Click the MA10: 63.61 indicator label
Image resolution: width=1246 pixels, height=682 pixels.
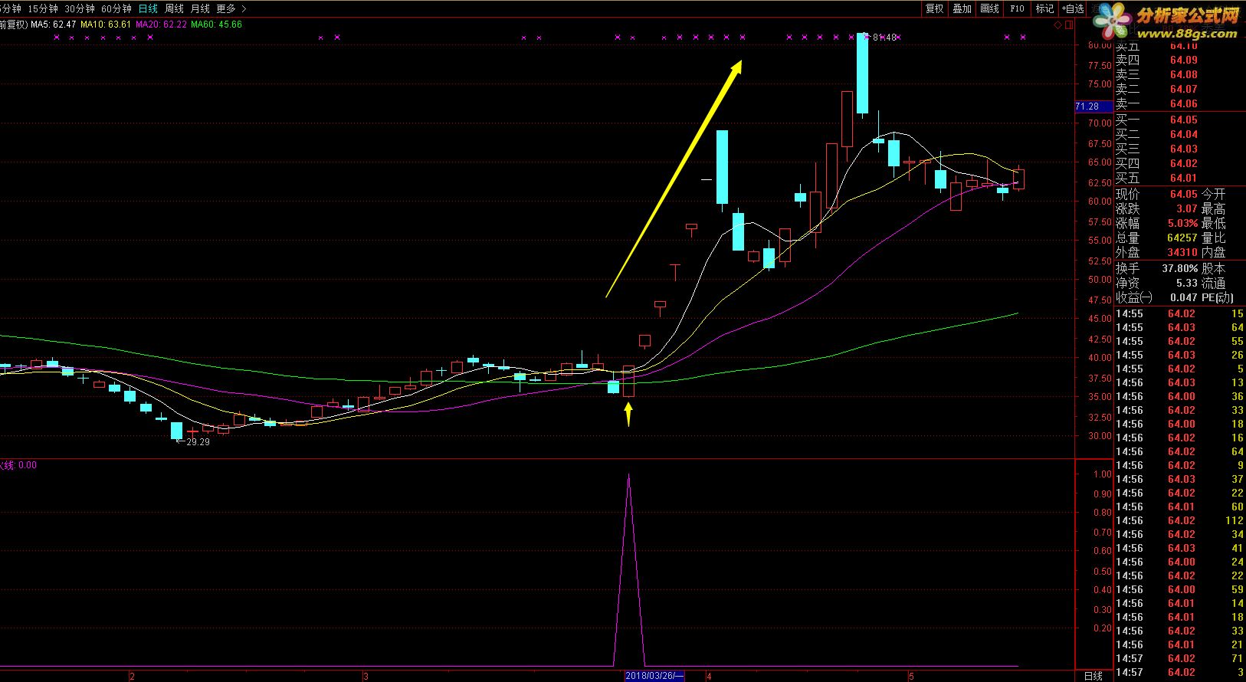coord(106,25)
